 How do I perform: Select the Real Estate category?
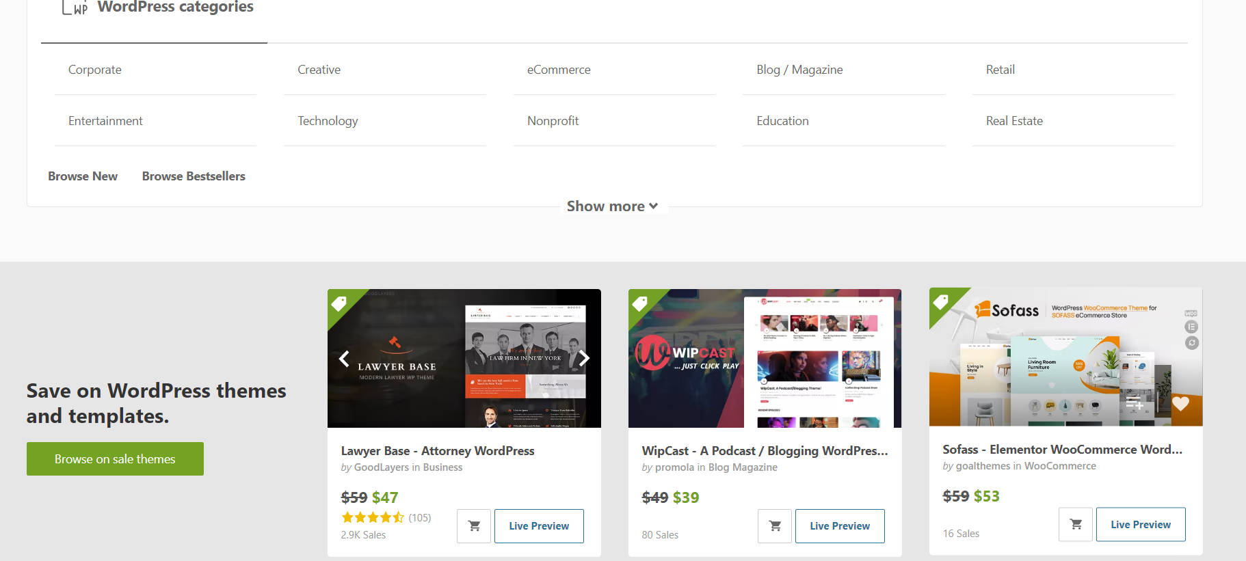[x=1014, y=121]
